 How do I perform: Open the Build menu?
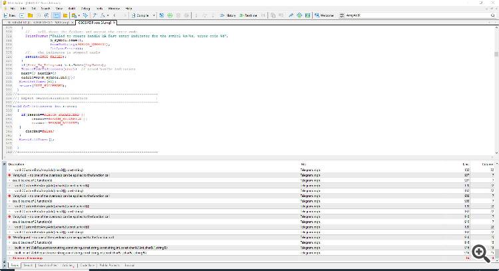(x=72, y=9)
